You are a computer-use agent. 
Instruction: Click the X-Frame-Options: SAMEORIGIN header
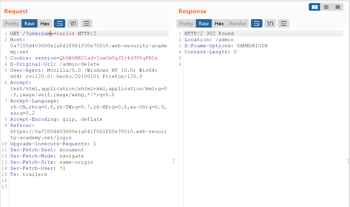click(226, 46)
